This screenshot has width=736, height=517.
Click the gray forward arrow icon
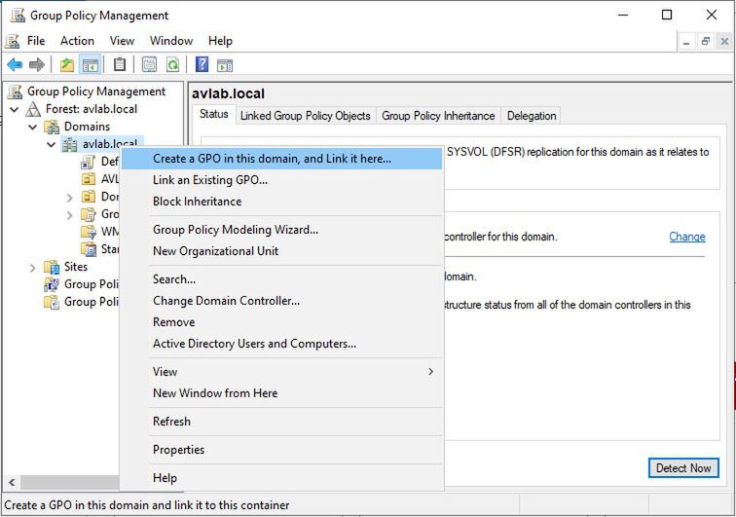pos(37,64)
